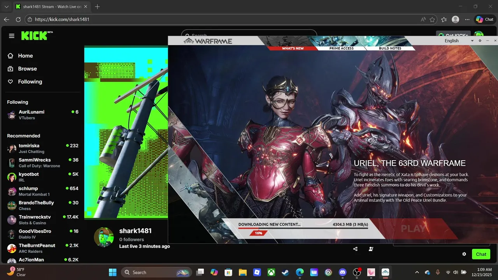Click the share icon below stream

tap(355, 249)
